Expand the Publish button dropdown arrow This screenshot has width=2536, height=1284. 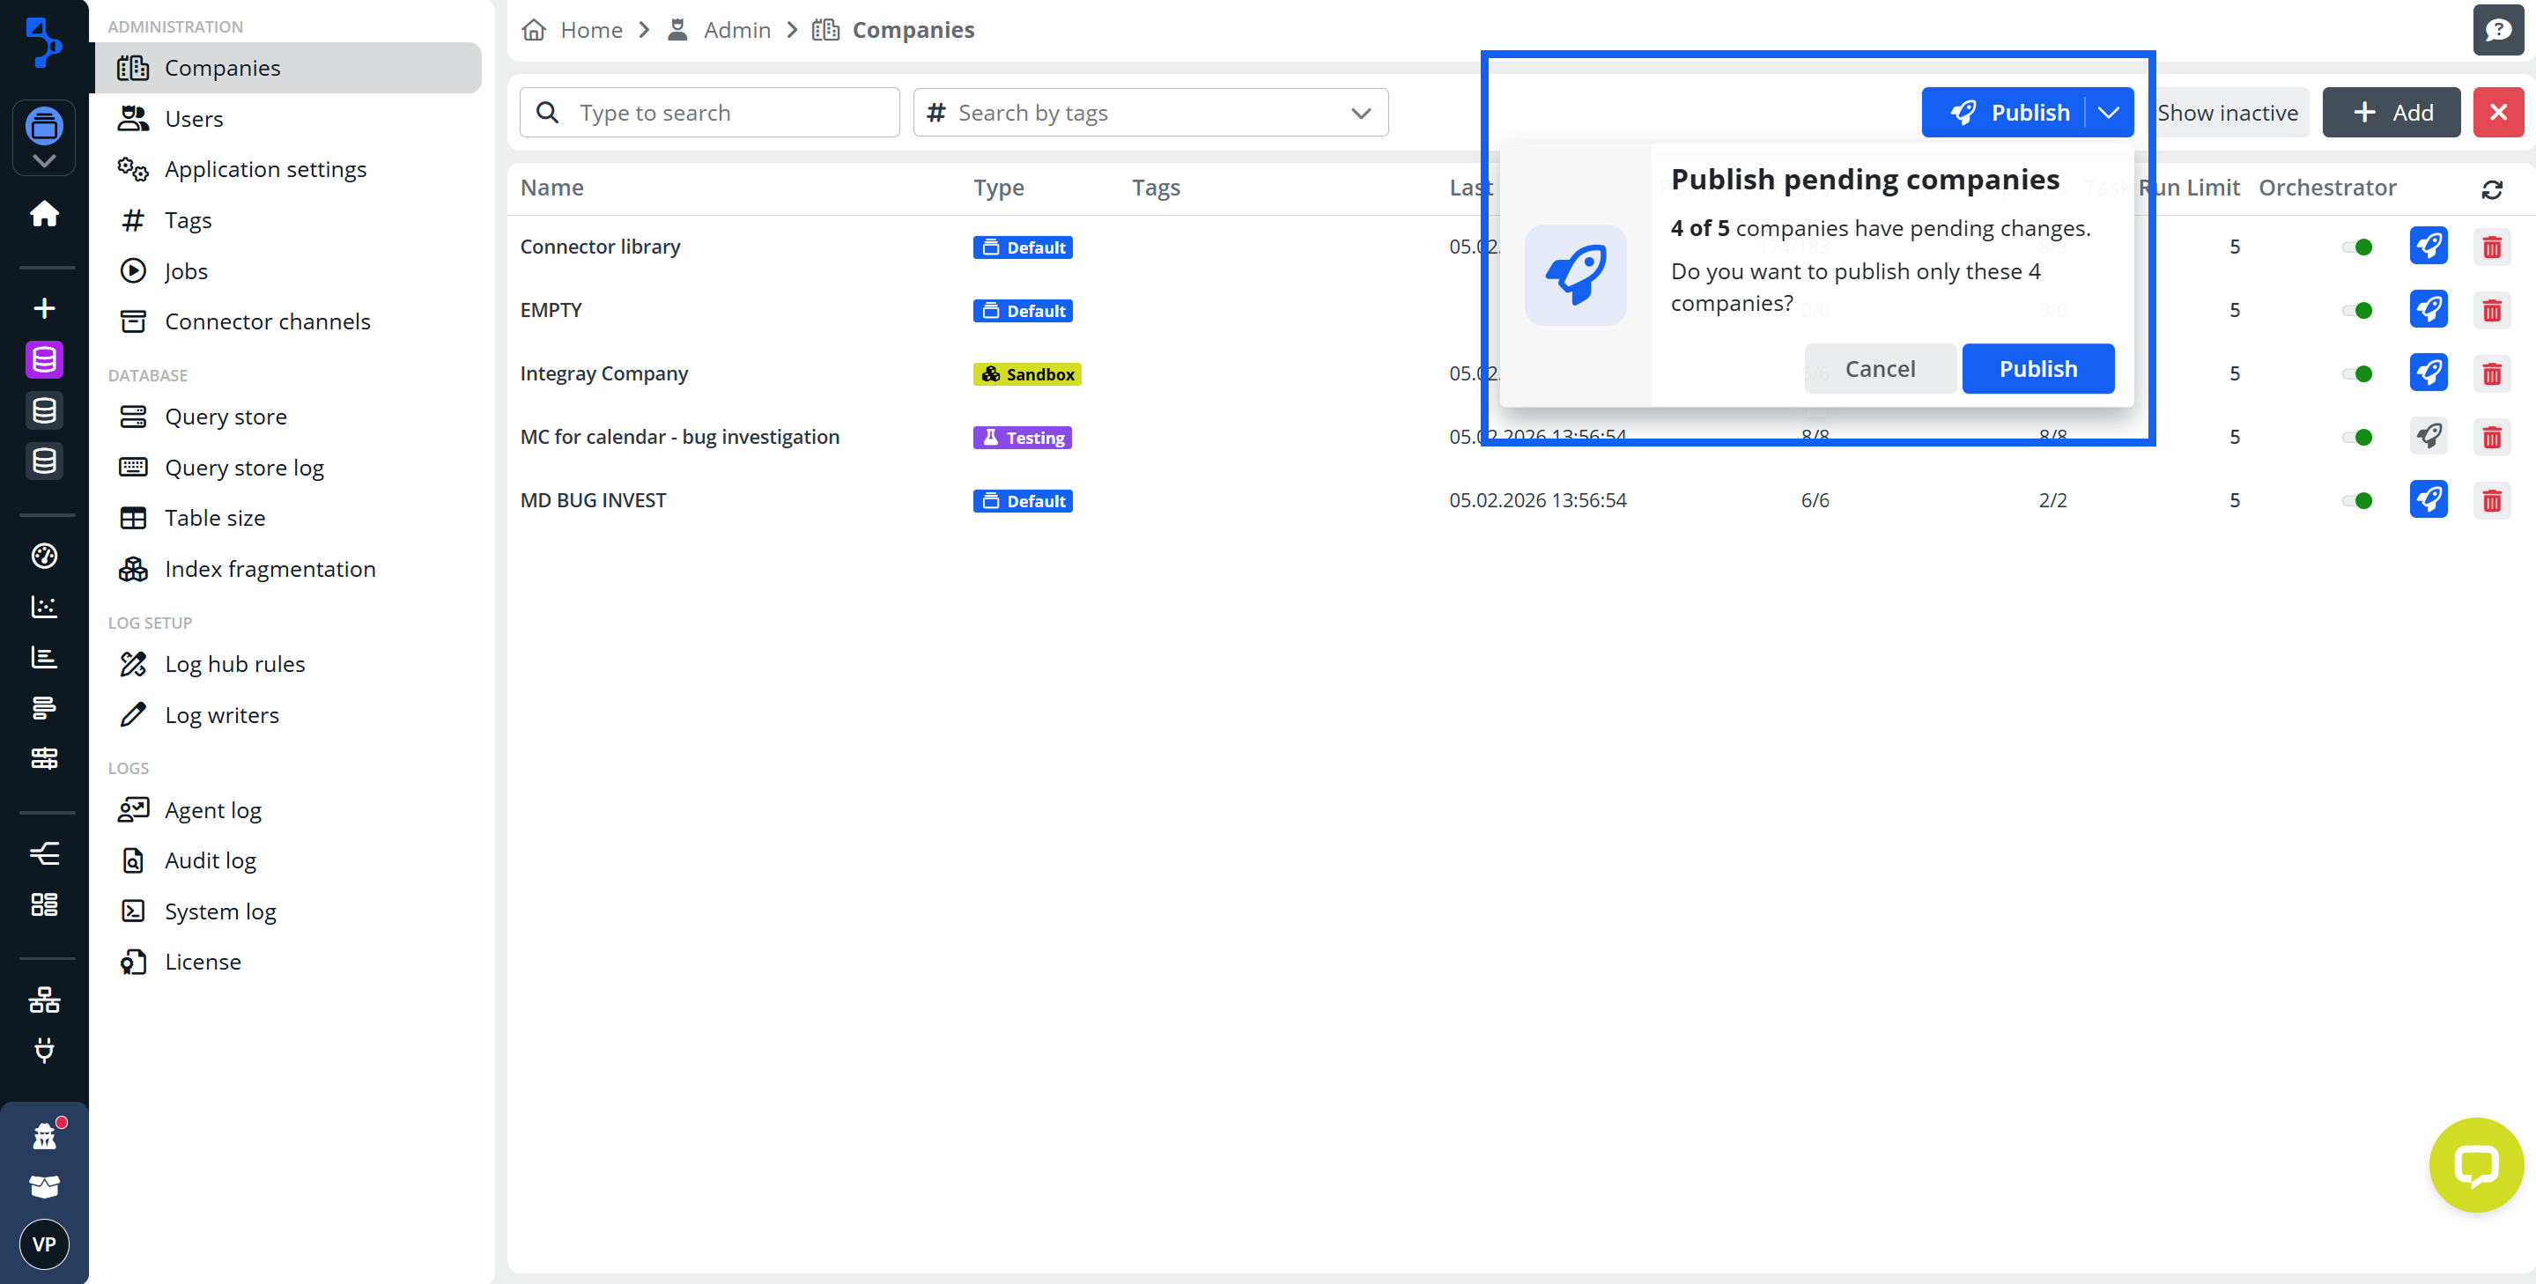(2109, 112)
